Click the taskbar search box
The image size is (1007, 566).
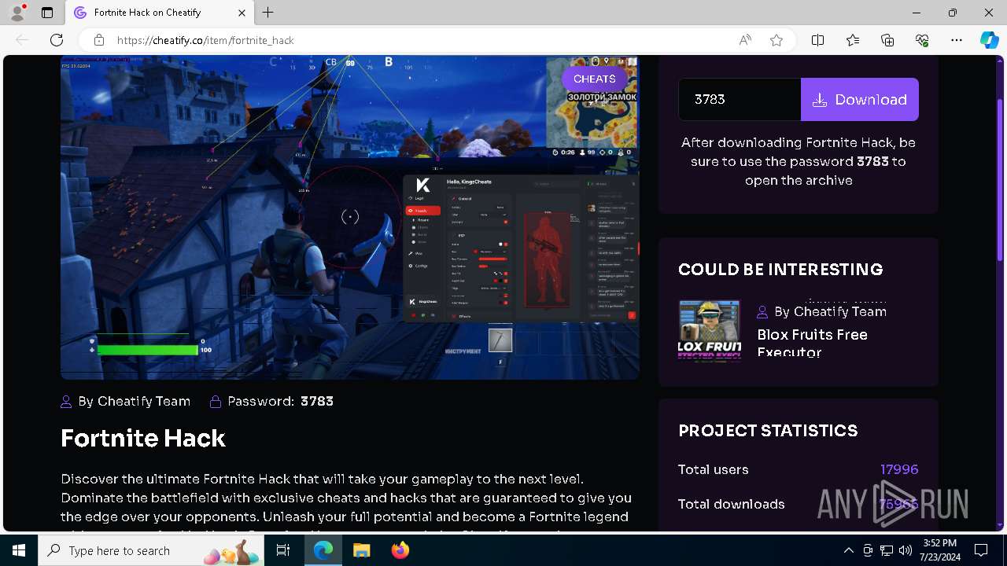152,550
